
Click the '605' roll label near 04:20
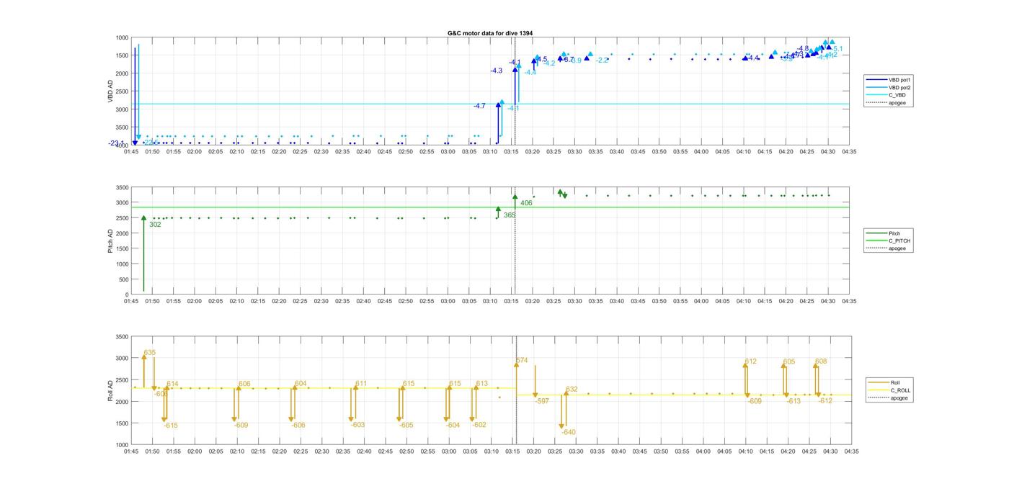789,361
